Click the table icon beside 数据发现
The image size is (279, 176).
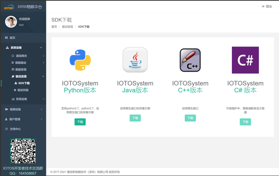coord(13,69)
